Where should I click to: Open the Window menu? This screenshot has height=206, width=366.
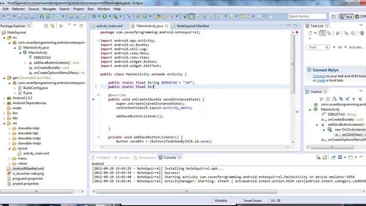pos(104,9)
